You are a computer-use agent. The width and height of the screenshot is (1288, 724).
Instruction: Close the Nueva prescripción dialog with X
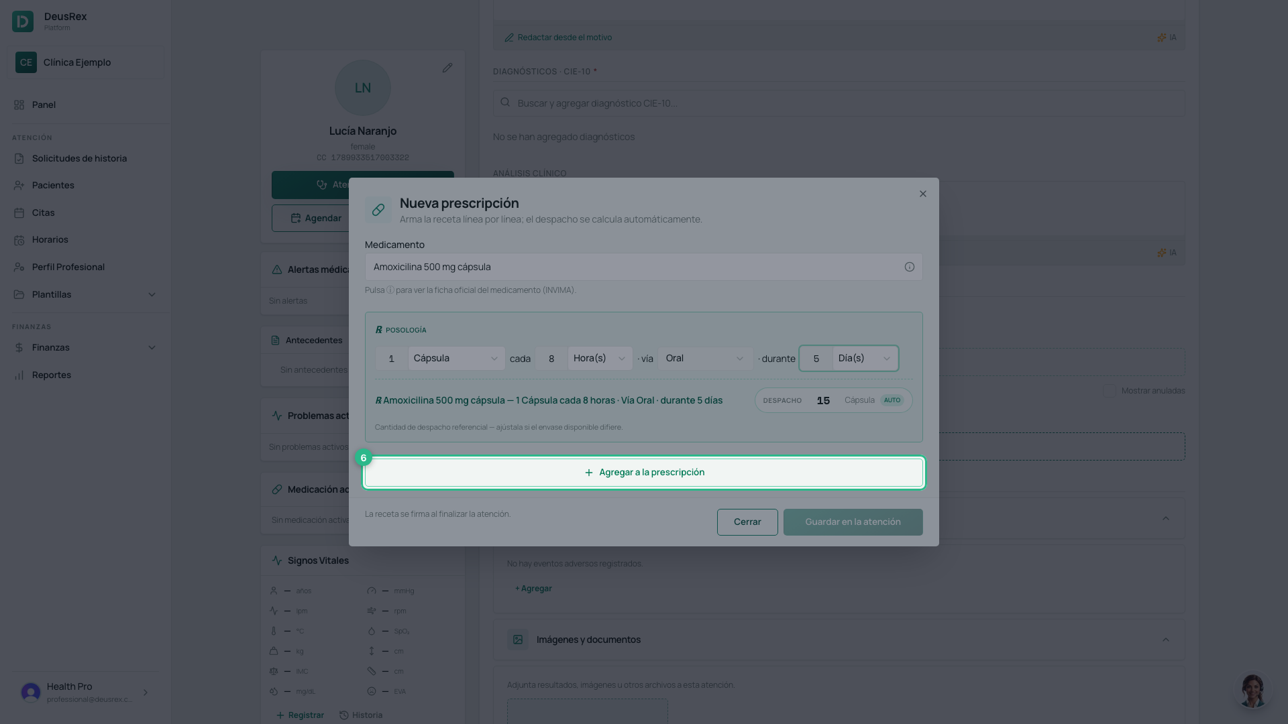pos(922,194)
